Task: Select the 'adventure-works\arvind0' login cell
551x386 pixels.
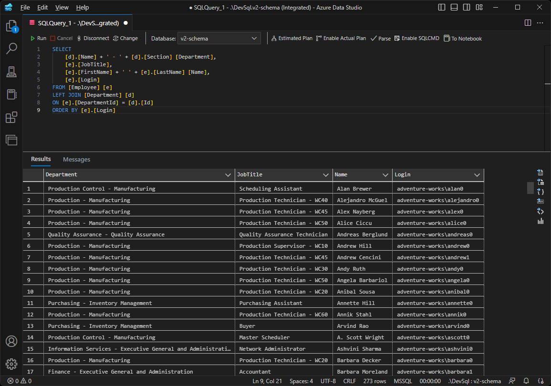Action: tap(438, 326)
